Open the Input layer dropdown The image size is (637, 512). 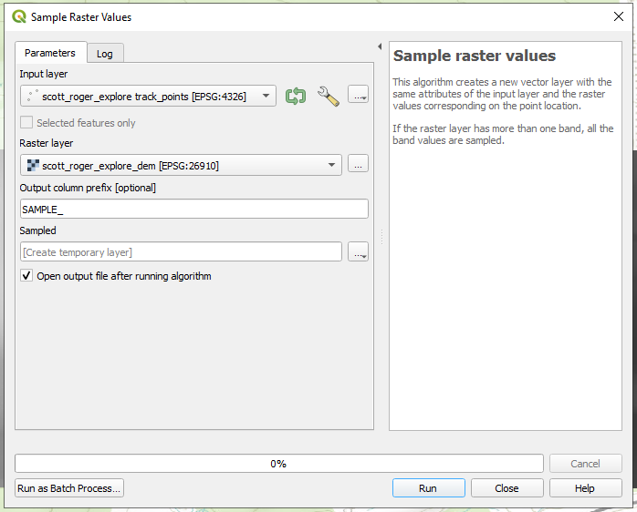click(148, 97)
